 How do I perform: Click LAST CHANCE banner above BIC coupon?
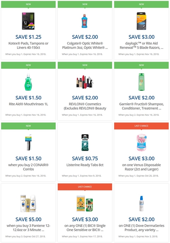coord(85,187)
